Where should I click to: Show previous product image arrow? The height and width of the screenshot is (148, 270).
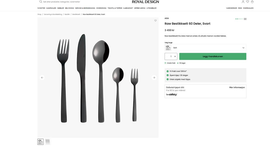[x=42, y=77]
